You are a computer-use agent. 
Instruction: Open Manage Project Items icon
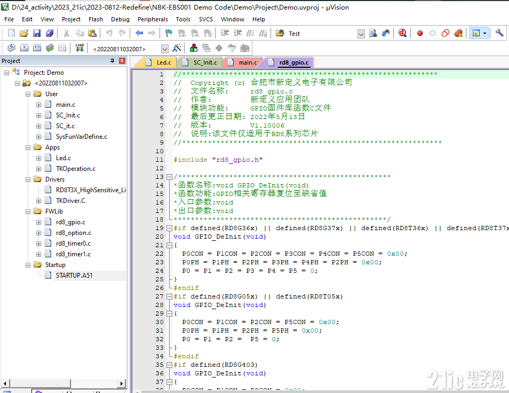coord(194,48)
